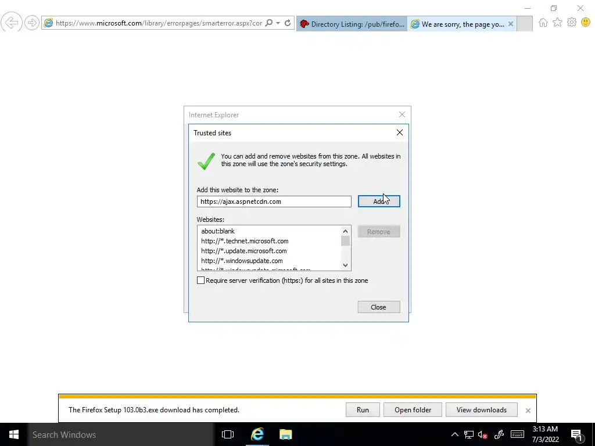
Task: Close the Trusted sites dialog with X
Action: (400, 132)
